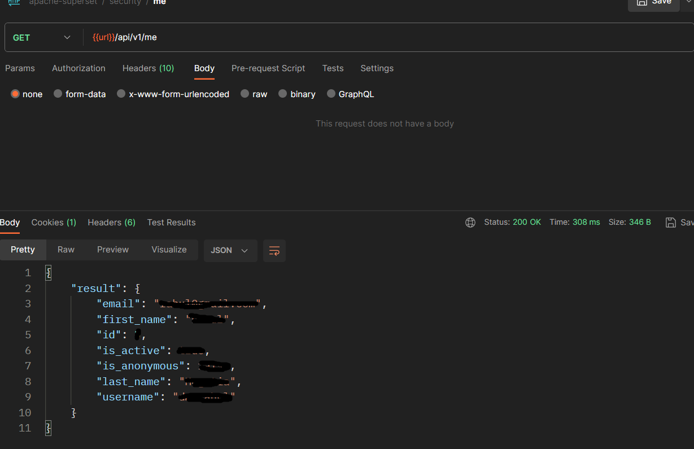Open the GET method dropdown
The height and width of the screenshot is (449, 694).
[x=42, y=38]
